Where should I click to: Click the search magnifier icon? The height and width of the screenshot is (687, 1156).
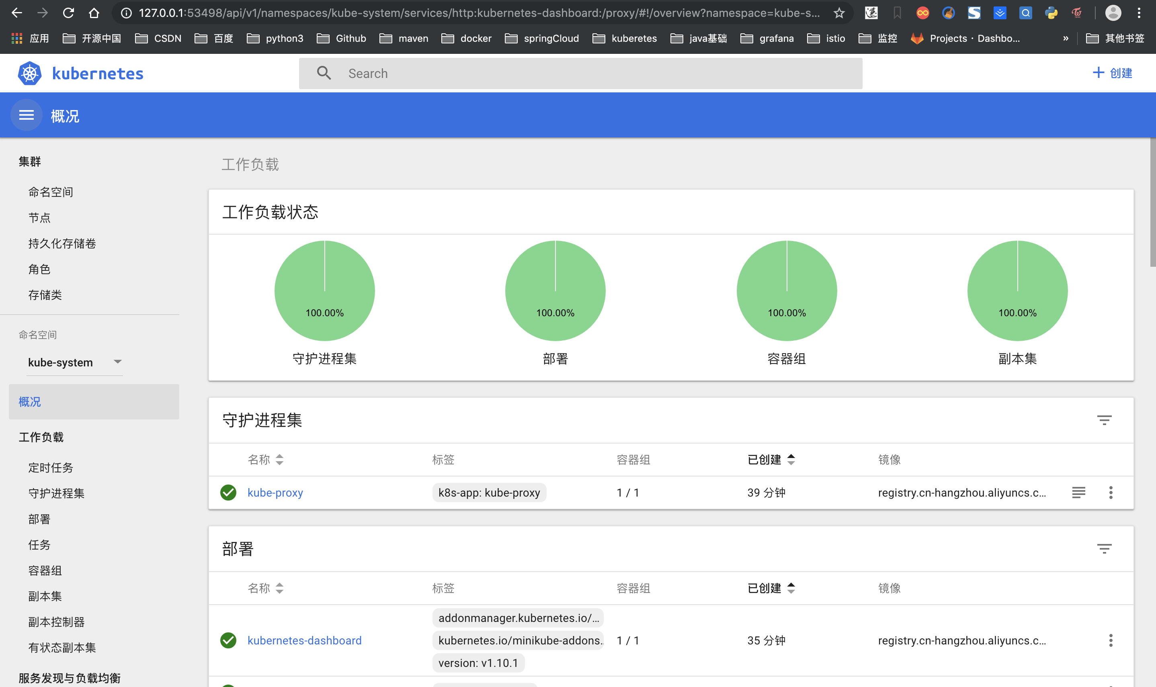324,73
